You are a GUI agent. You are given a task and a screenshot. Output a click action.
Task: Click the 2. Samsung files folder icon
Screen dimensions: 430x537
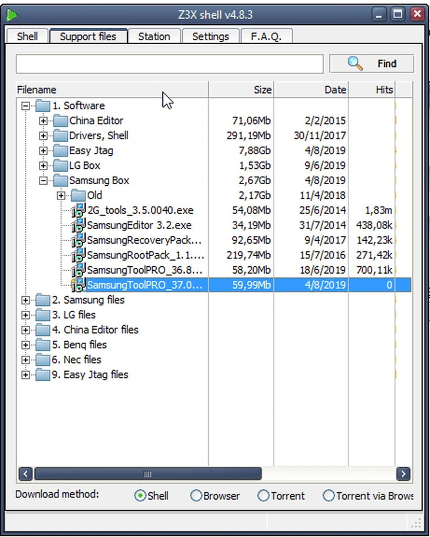click(x=43, y=300)
